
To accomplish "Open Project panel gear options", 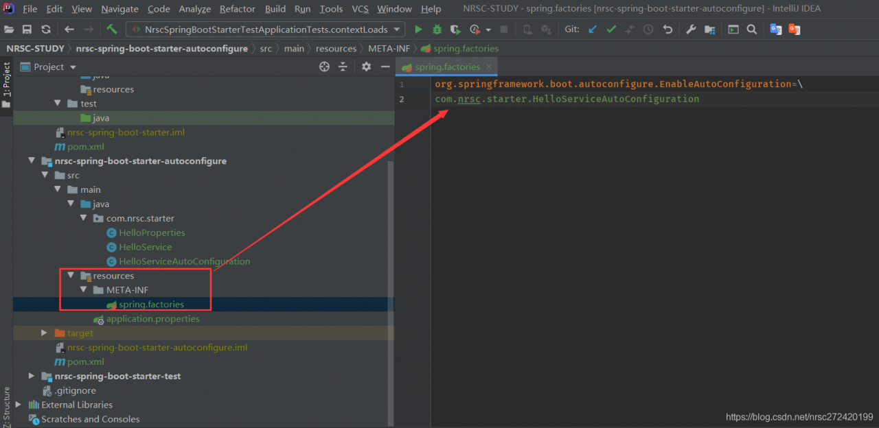I will pos(366,67).
